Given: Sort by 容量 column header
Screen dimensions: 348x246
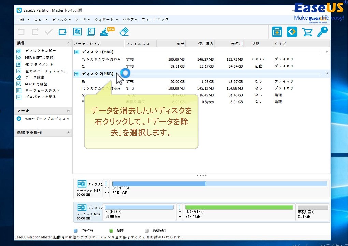Looking at the screenshot, I should pyautogui.click(x=171, y=44).
